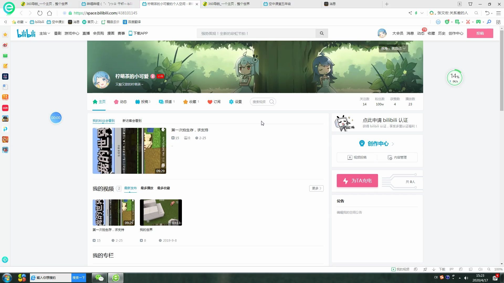Click the bilibili header search field

pyautogui.click(x=256, y=33)
